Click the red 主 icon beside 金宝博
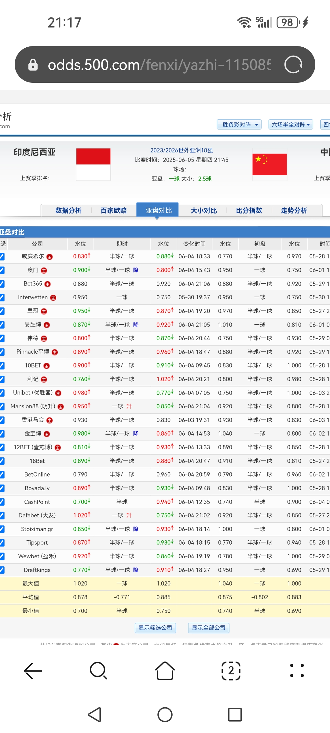This screenshot has height=733, width=330. (x=47, y=434)
